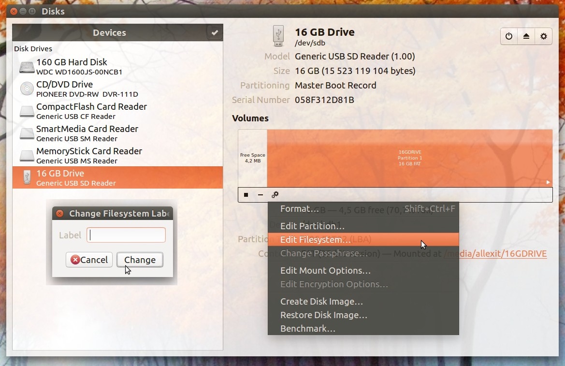
Task: Select CompactFlash Card Reader device icon
Action: [27, 111]
